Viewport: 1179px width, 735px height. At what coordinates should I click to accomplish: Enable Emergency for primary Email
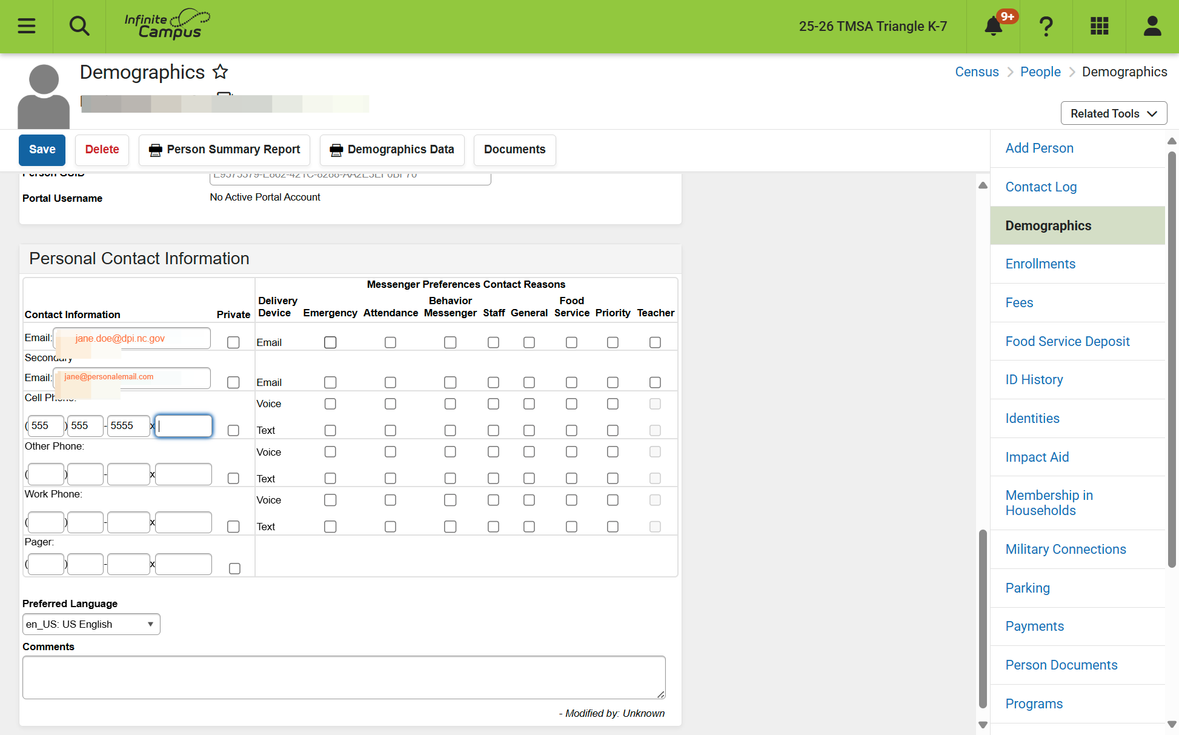[330, 342]
